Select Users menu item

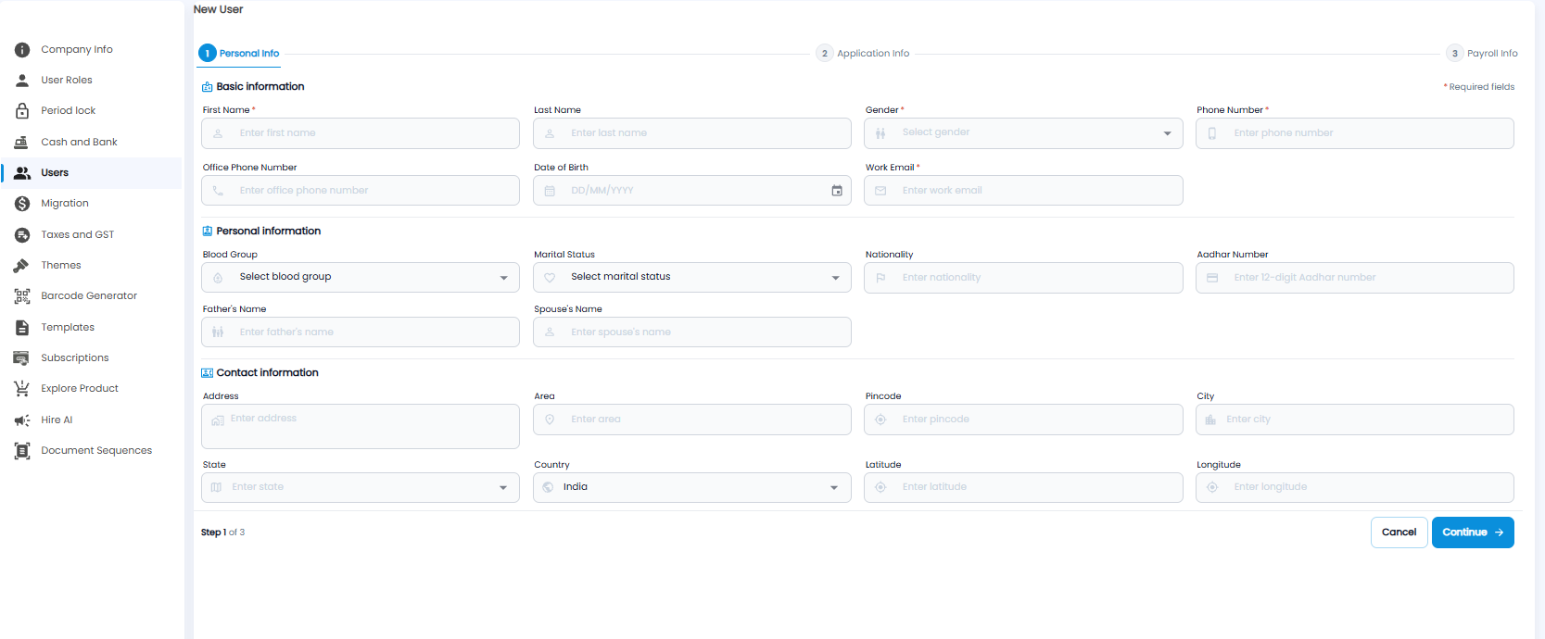point(91,173)
